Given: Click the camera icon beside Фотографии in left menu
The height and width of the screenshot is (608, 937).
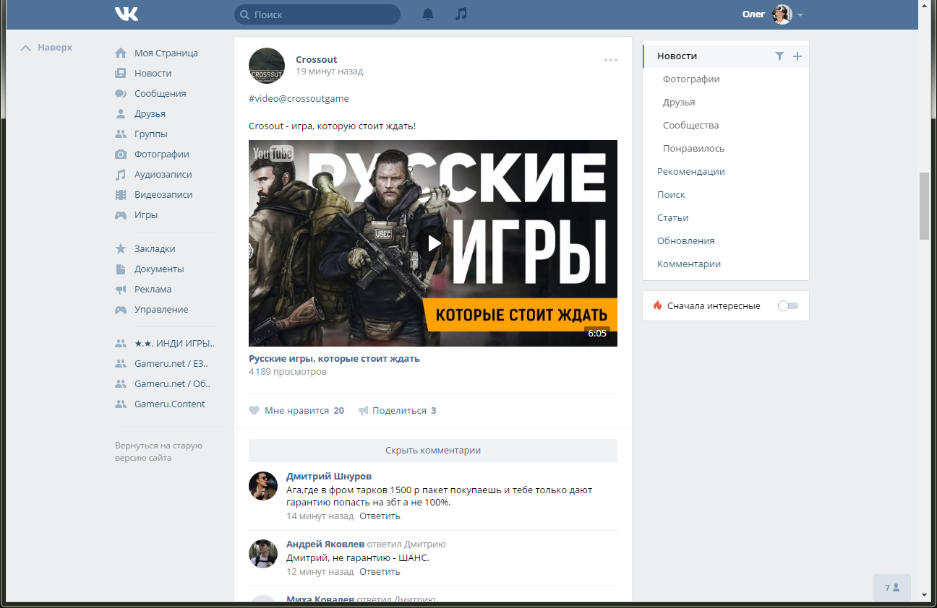Looking at the screenshot, I should pos(121,154).
